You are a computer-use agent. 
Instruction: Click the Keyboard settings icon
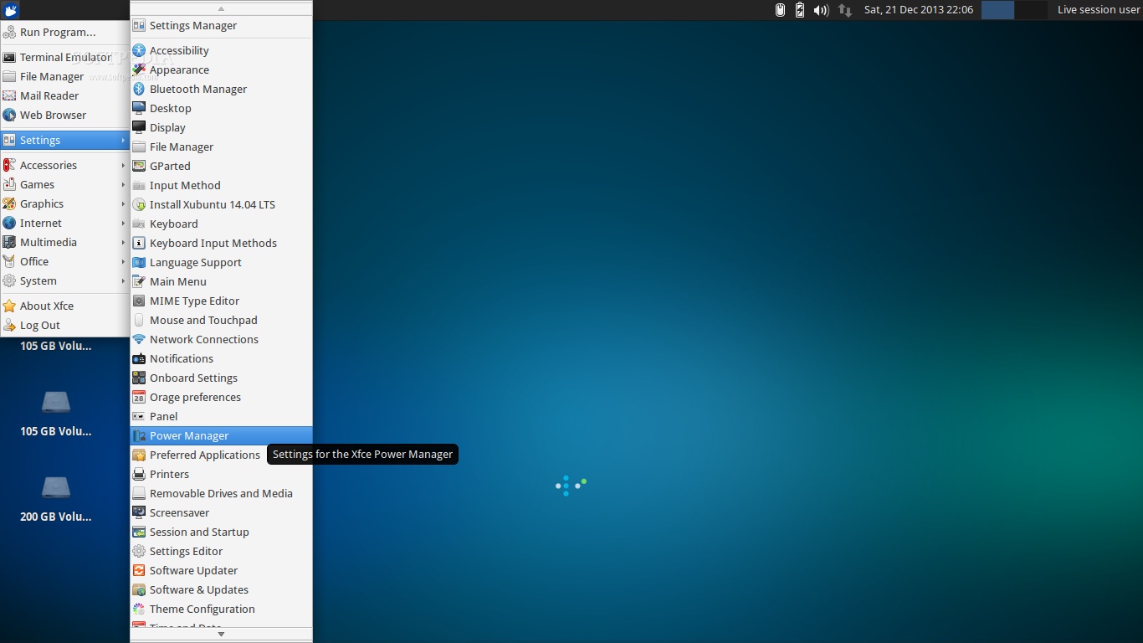click(139, 224)
